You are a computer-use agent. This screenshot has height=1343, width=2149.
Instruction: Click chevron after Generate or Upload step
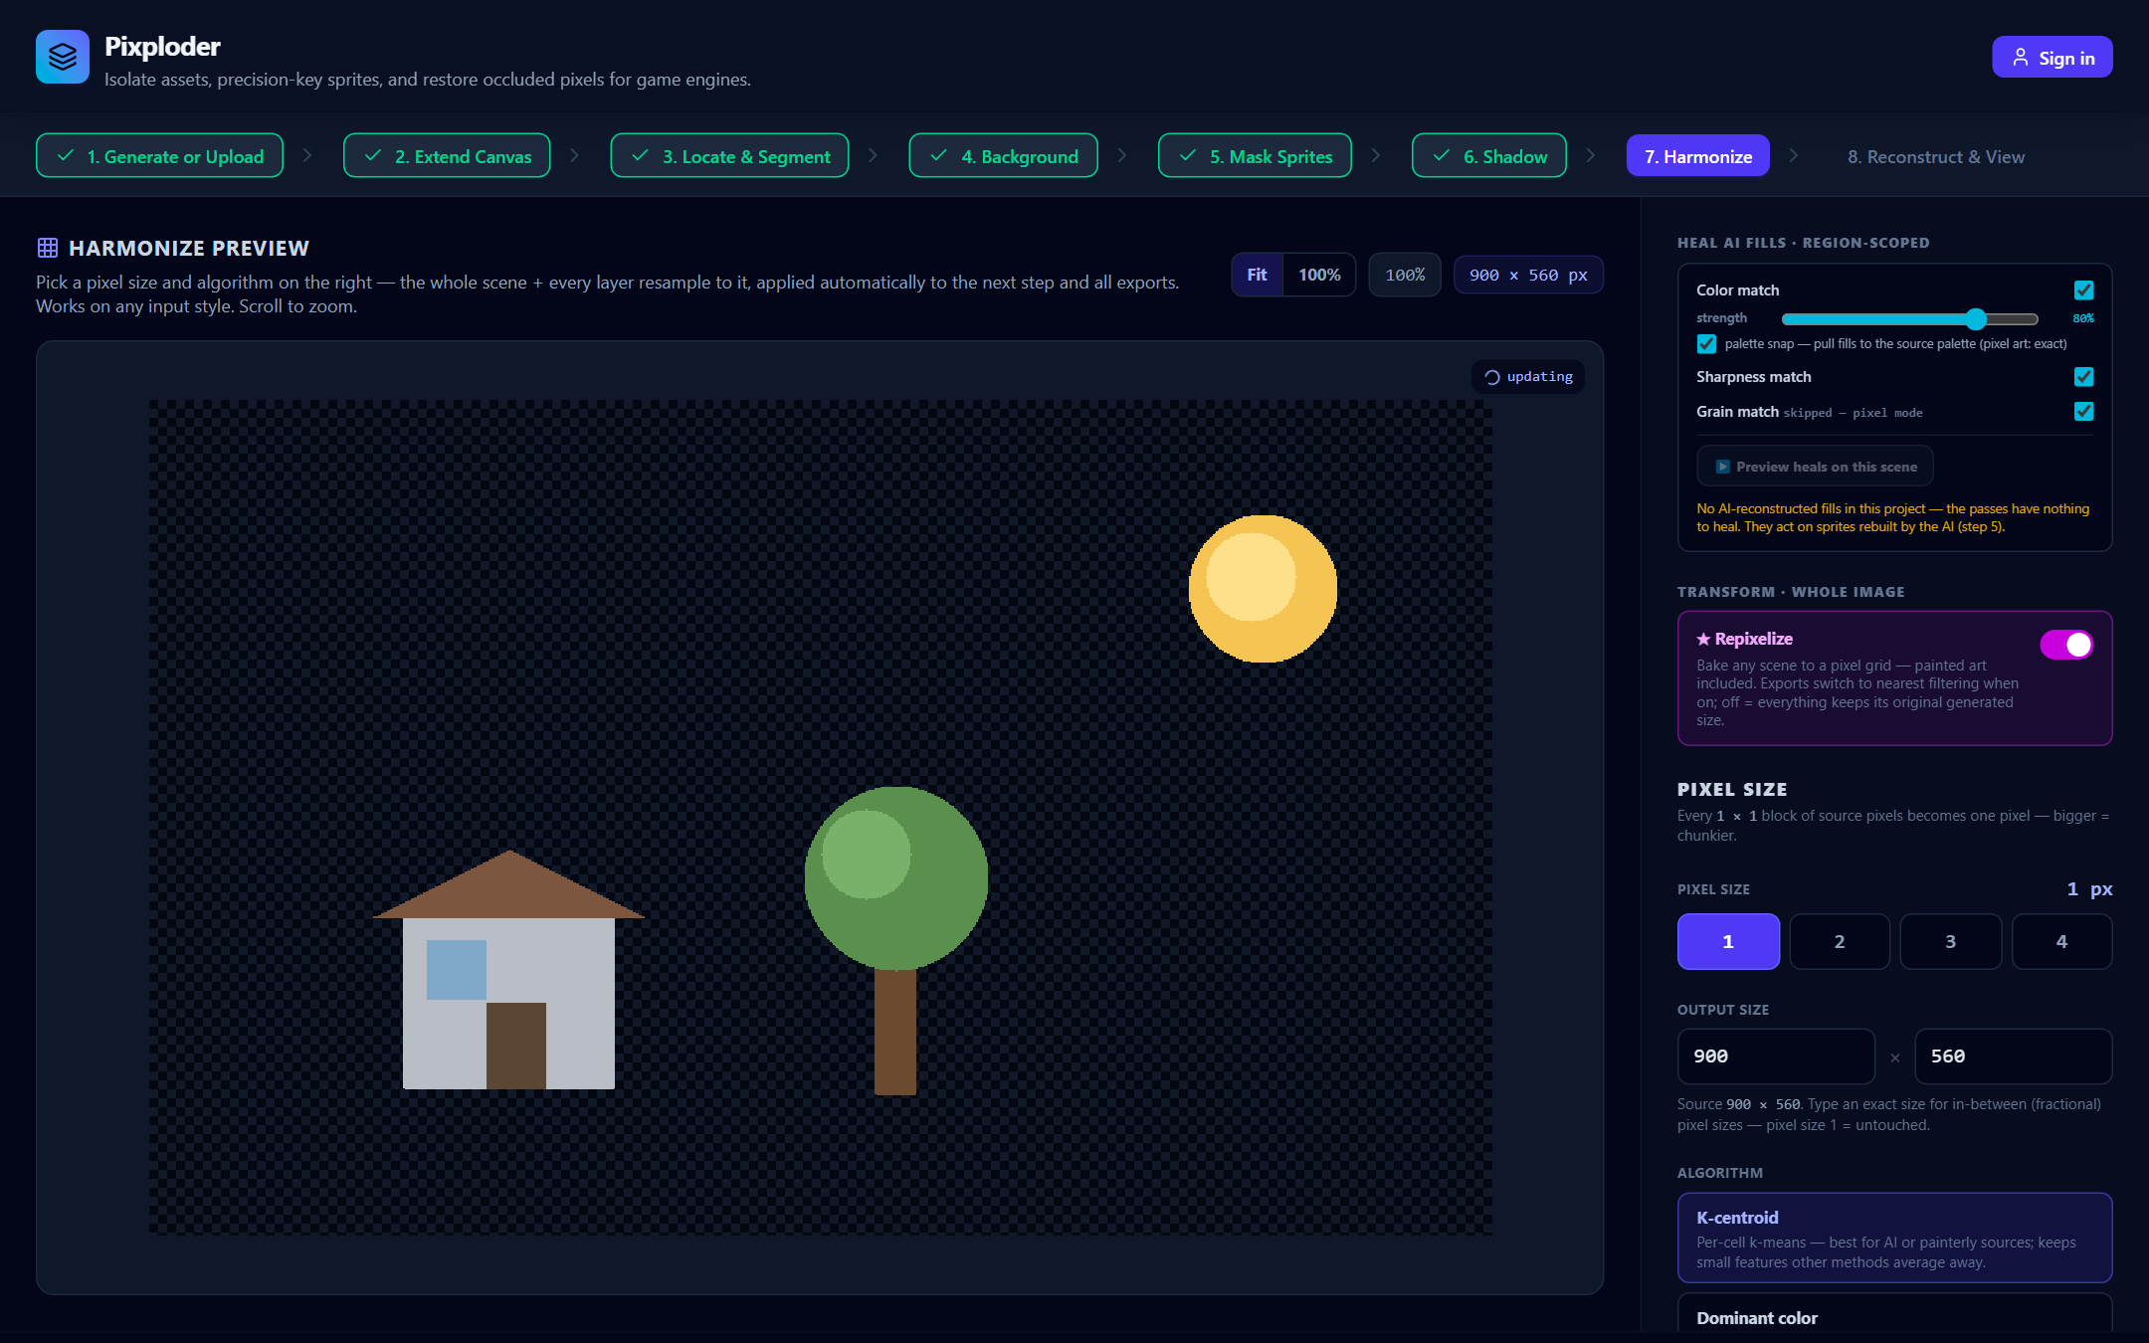(307, 155)
